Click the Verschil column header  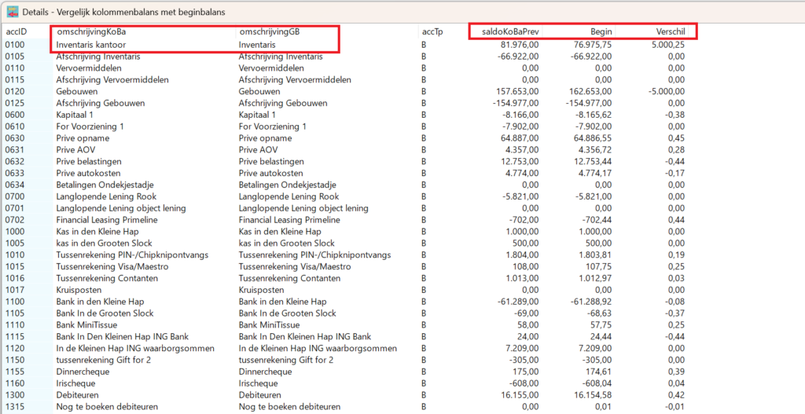(670, 31)
